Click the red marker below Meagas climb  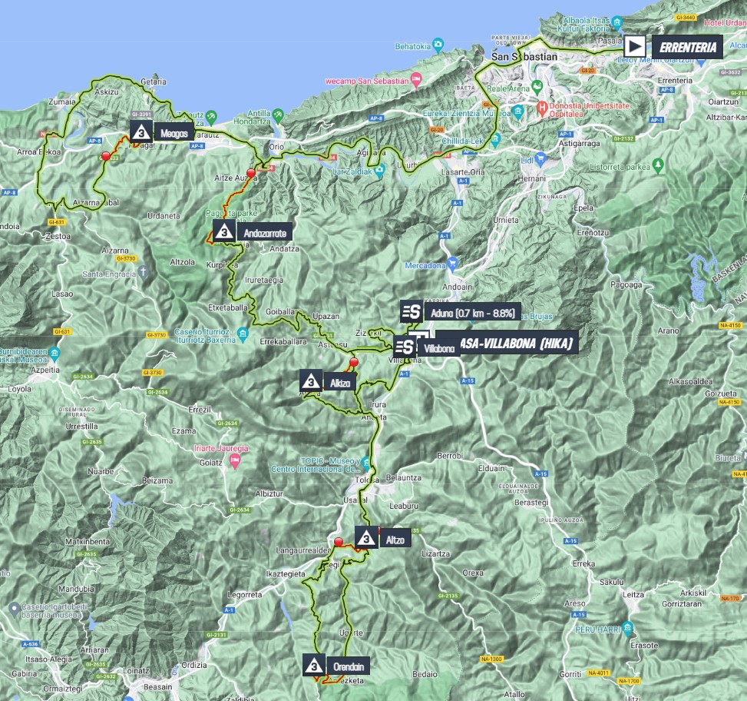click(x=105, y=155)
